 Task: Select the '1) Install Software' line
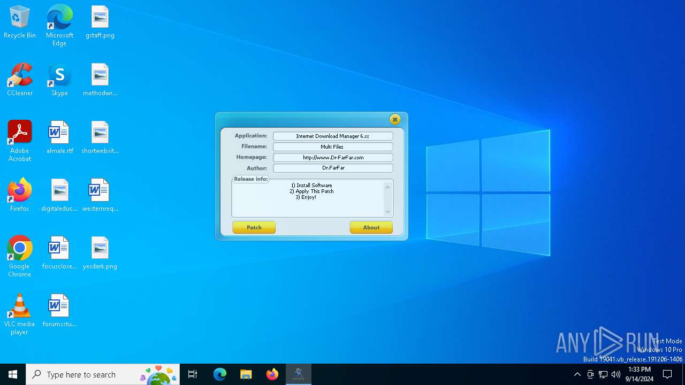[x=311, y=186]
